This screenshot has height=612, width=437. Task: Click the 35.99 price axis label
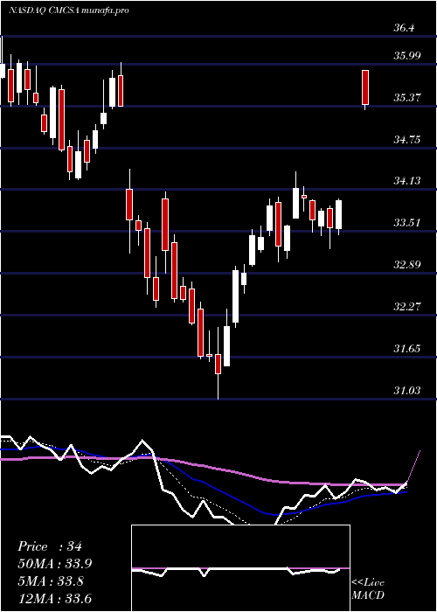(x=407, y=55)
